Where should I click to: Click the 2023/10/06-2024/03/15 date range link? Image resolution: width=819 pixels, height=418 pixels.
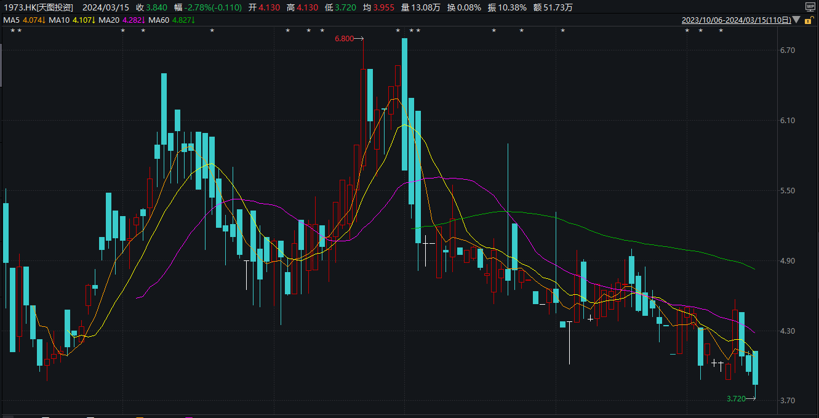pyautogui.click(x=737, y=20)
